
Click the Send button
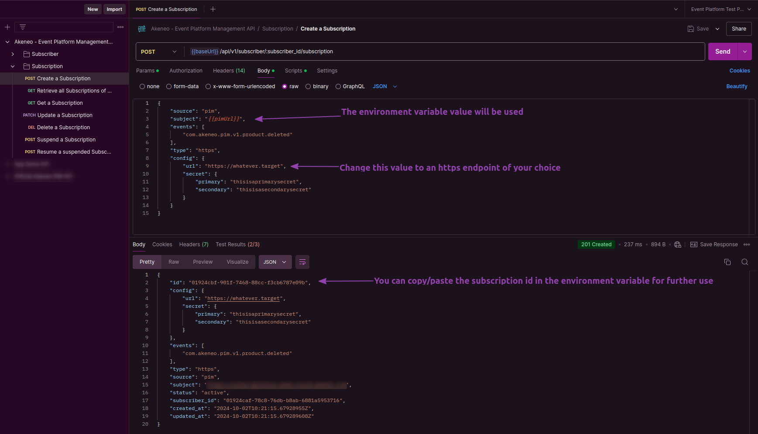[x=723, y=51]
